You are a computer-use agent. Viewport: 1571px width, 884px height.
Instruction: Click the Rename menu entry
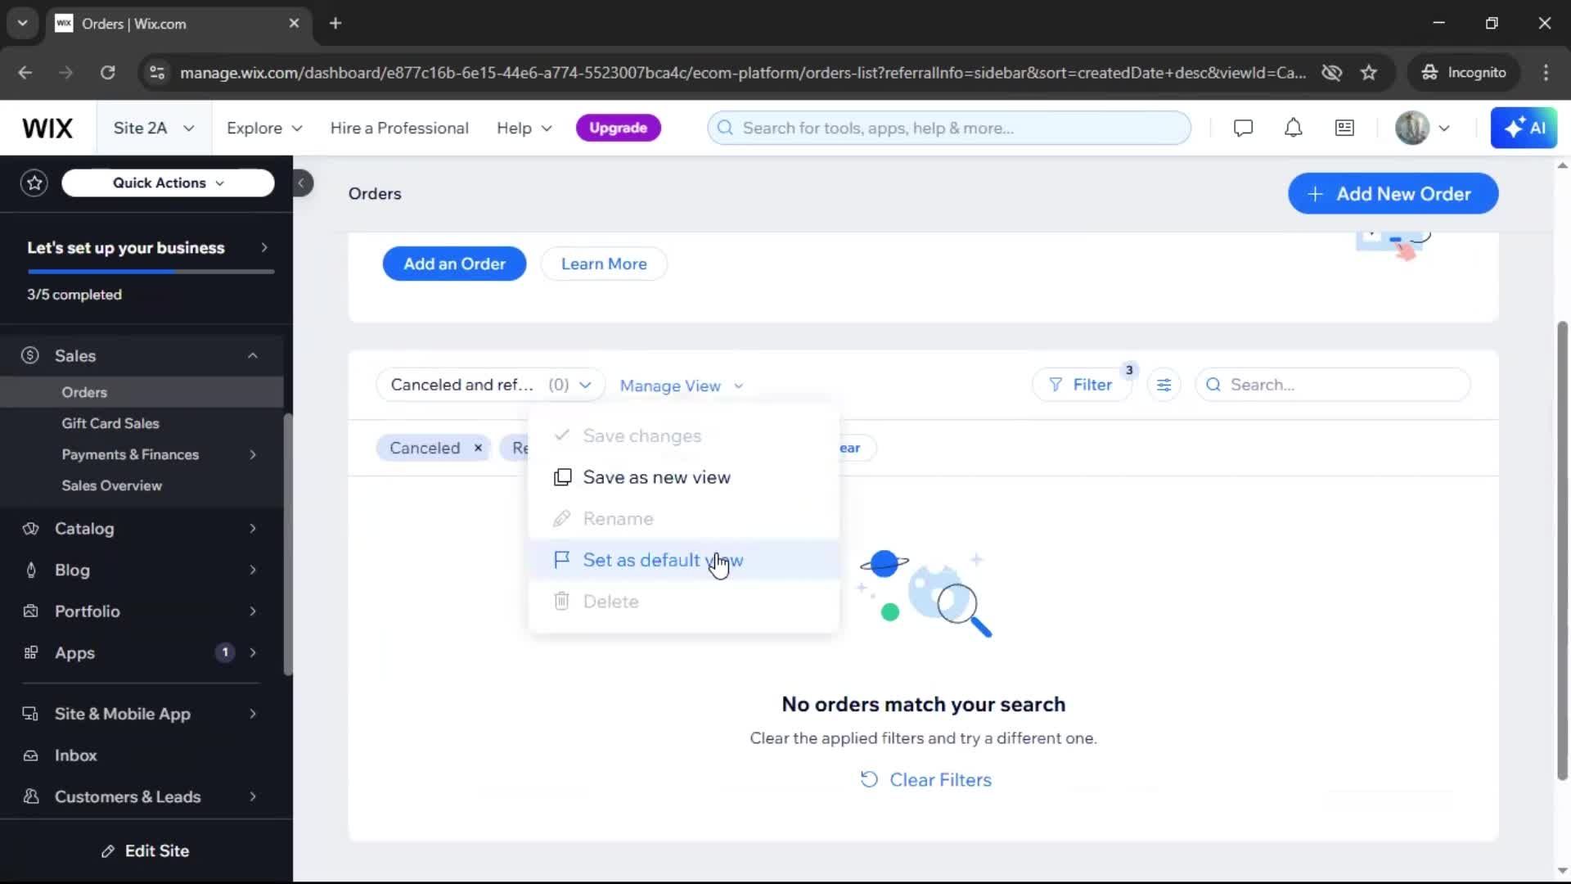tap(684, 519)
